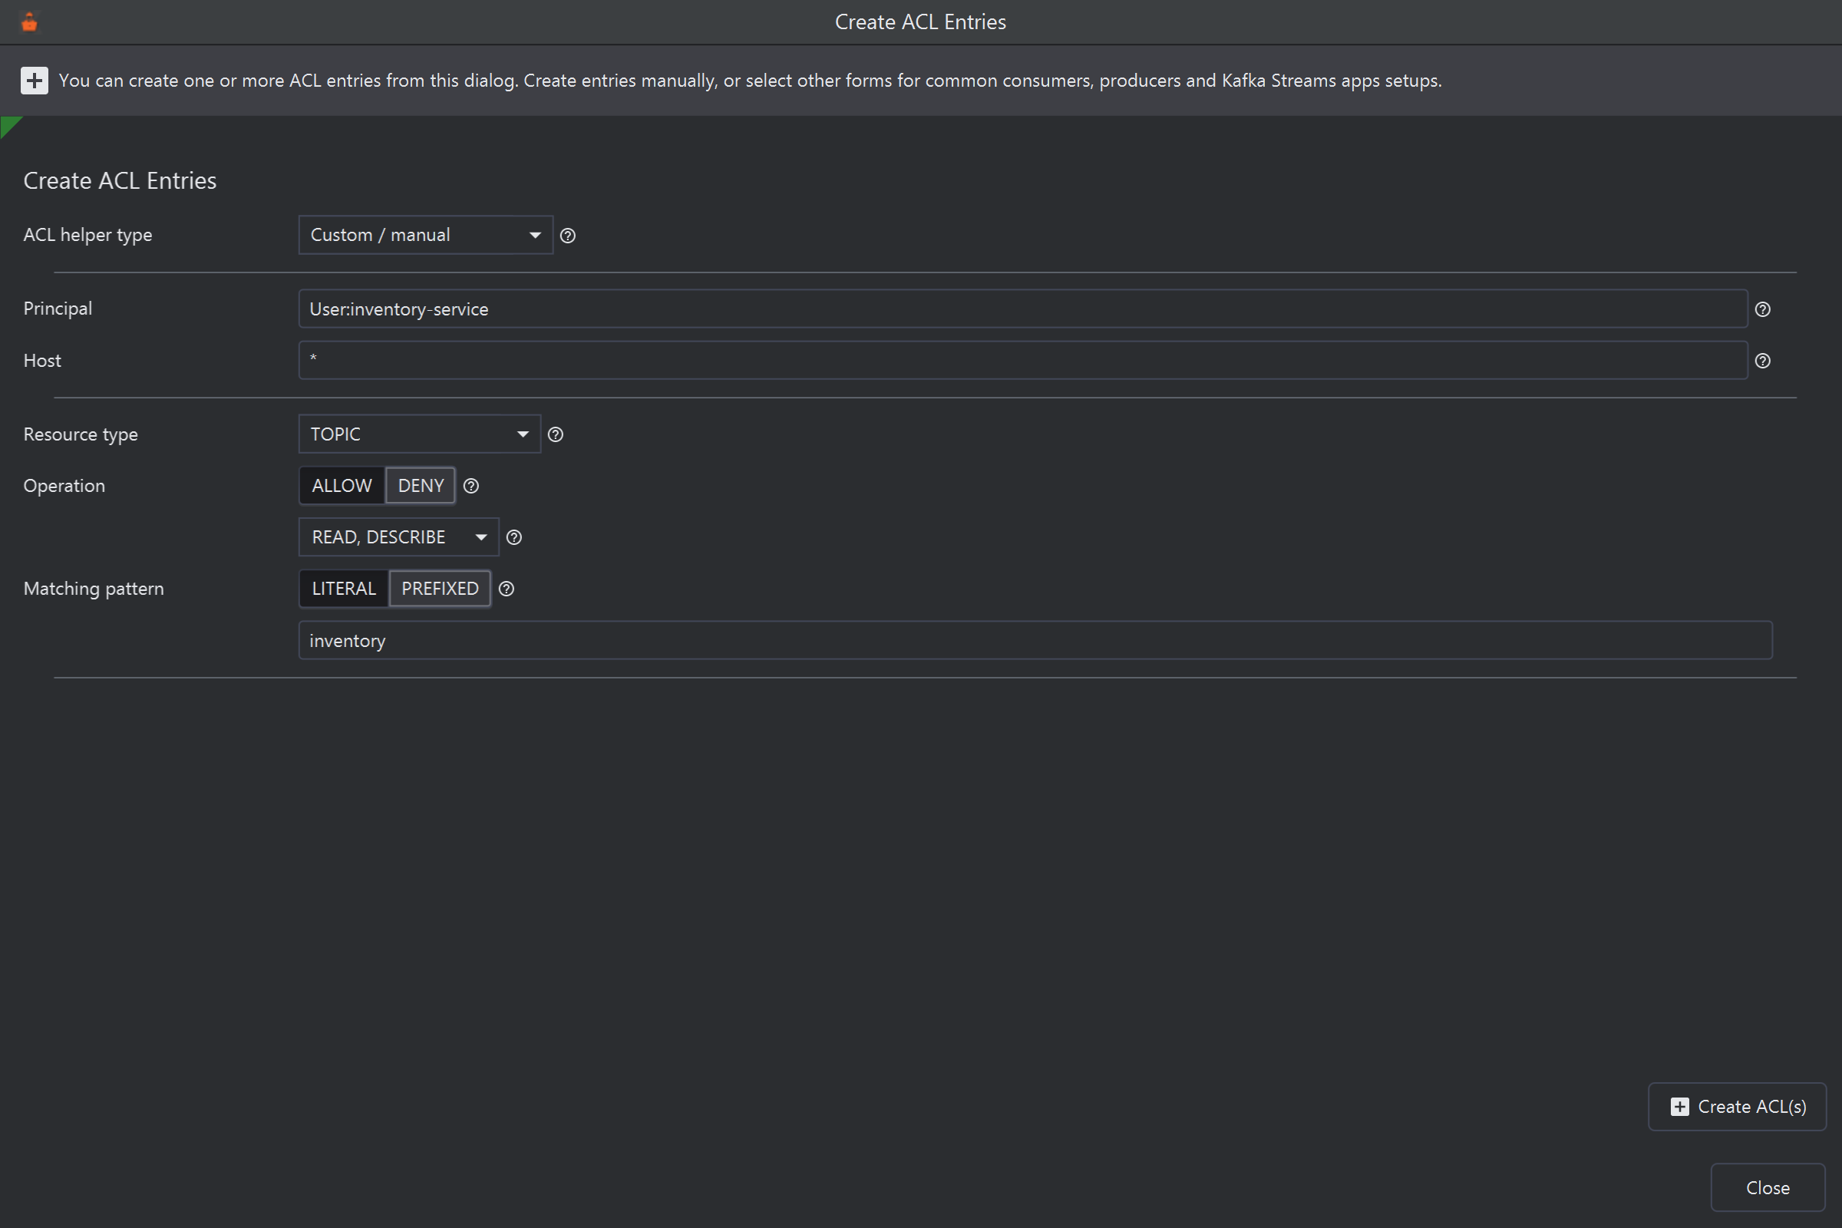Click the plus icon in the info banner

tap(34, 81)
